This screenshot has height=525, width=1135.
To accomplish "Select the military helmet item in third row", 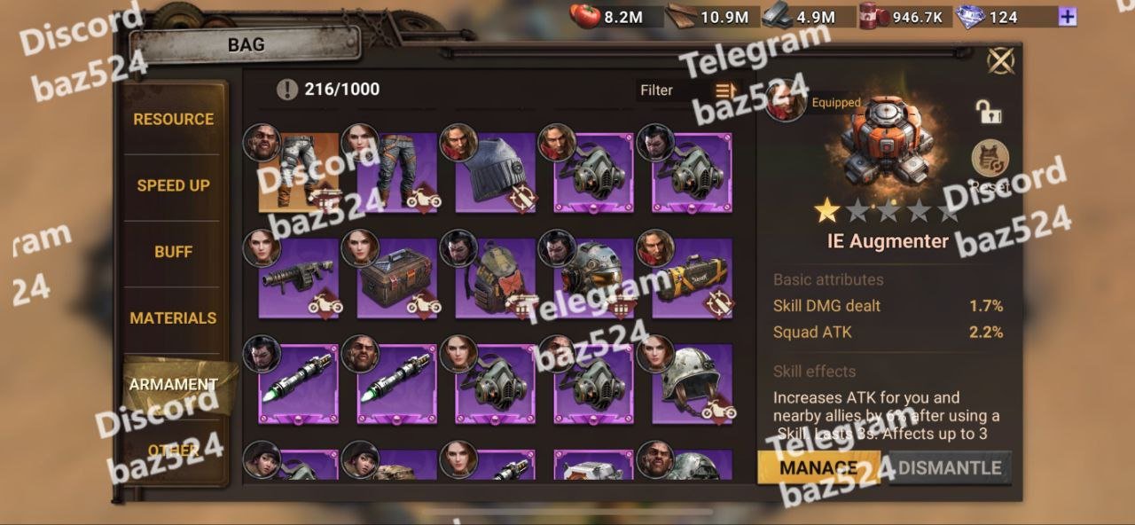I will (692, 384).
